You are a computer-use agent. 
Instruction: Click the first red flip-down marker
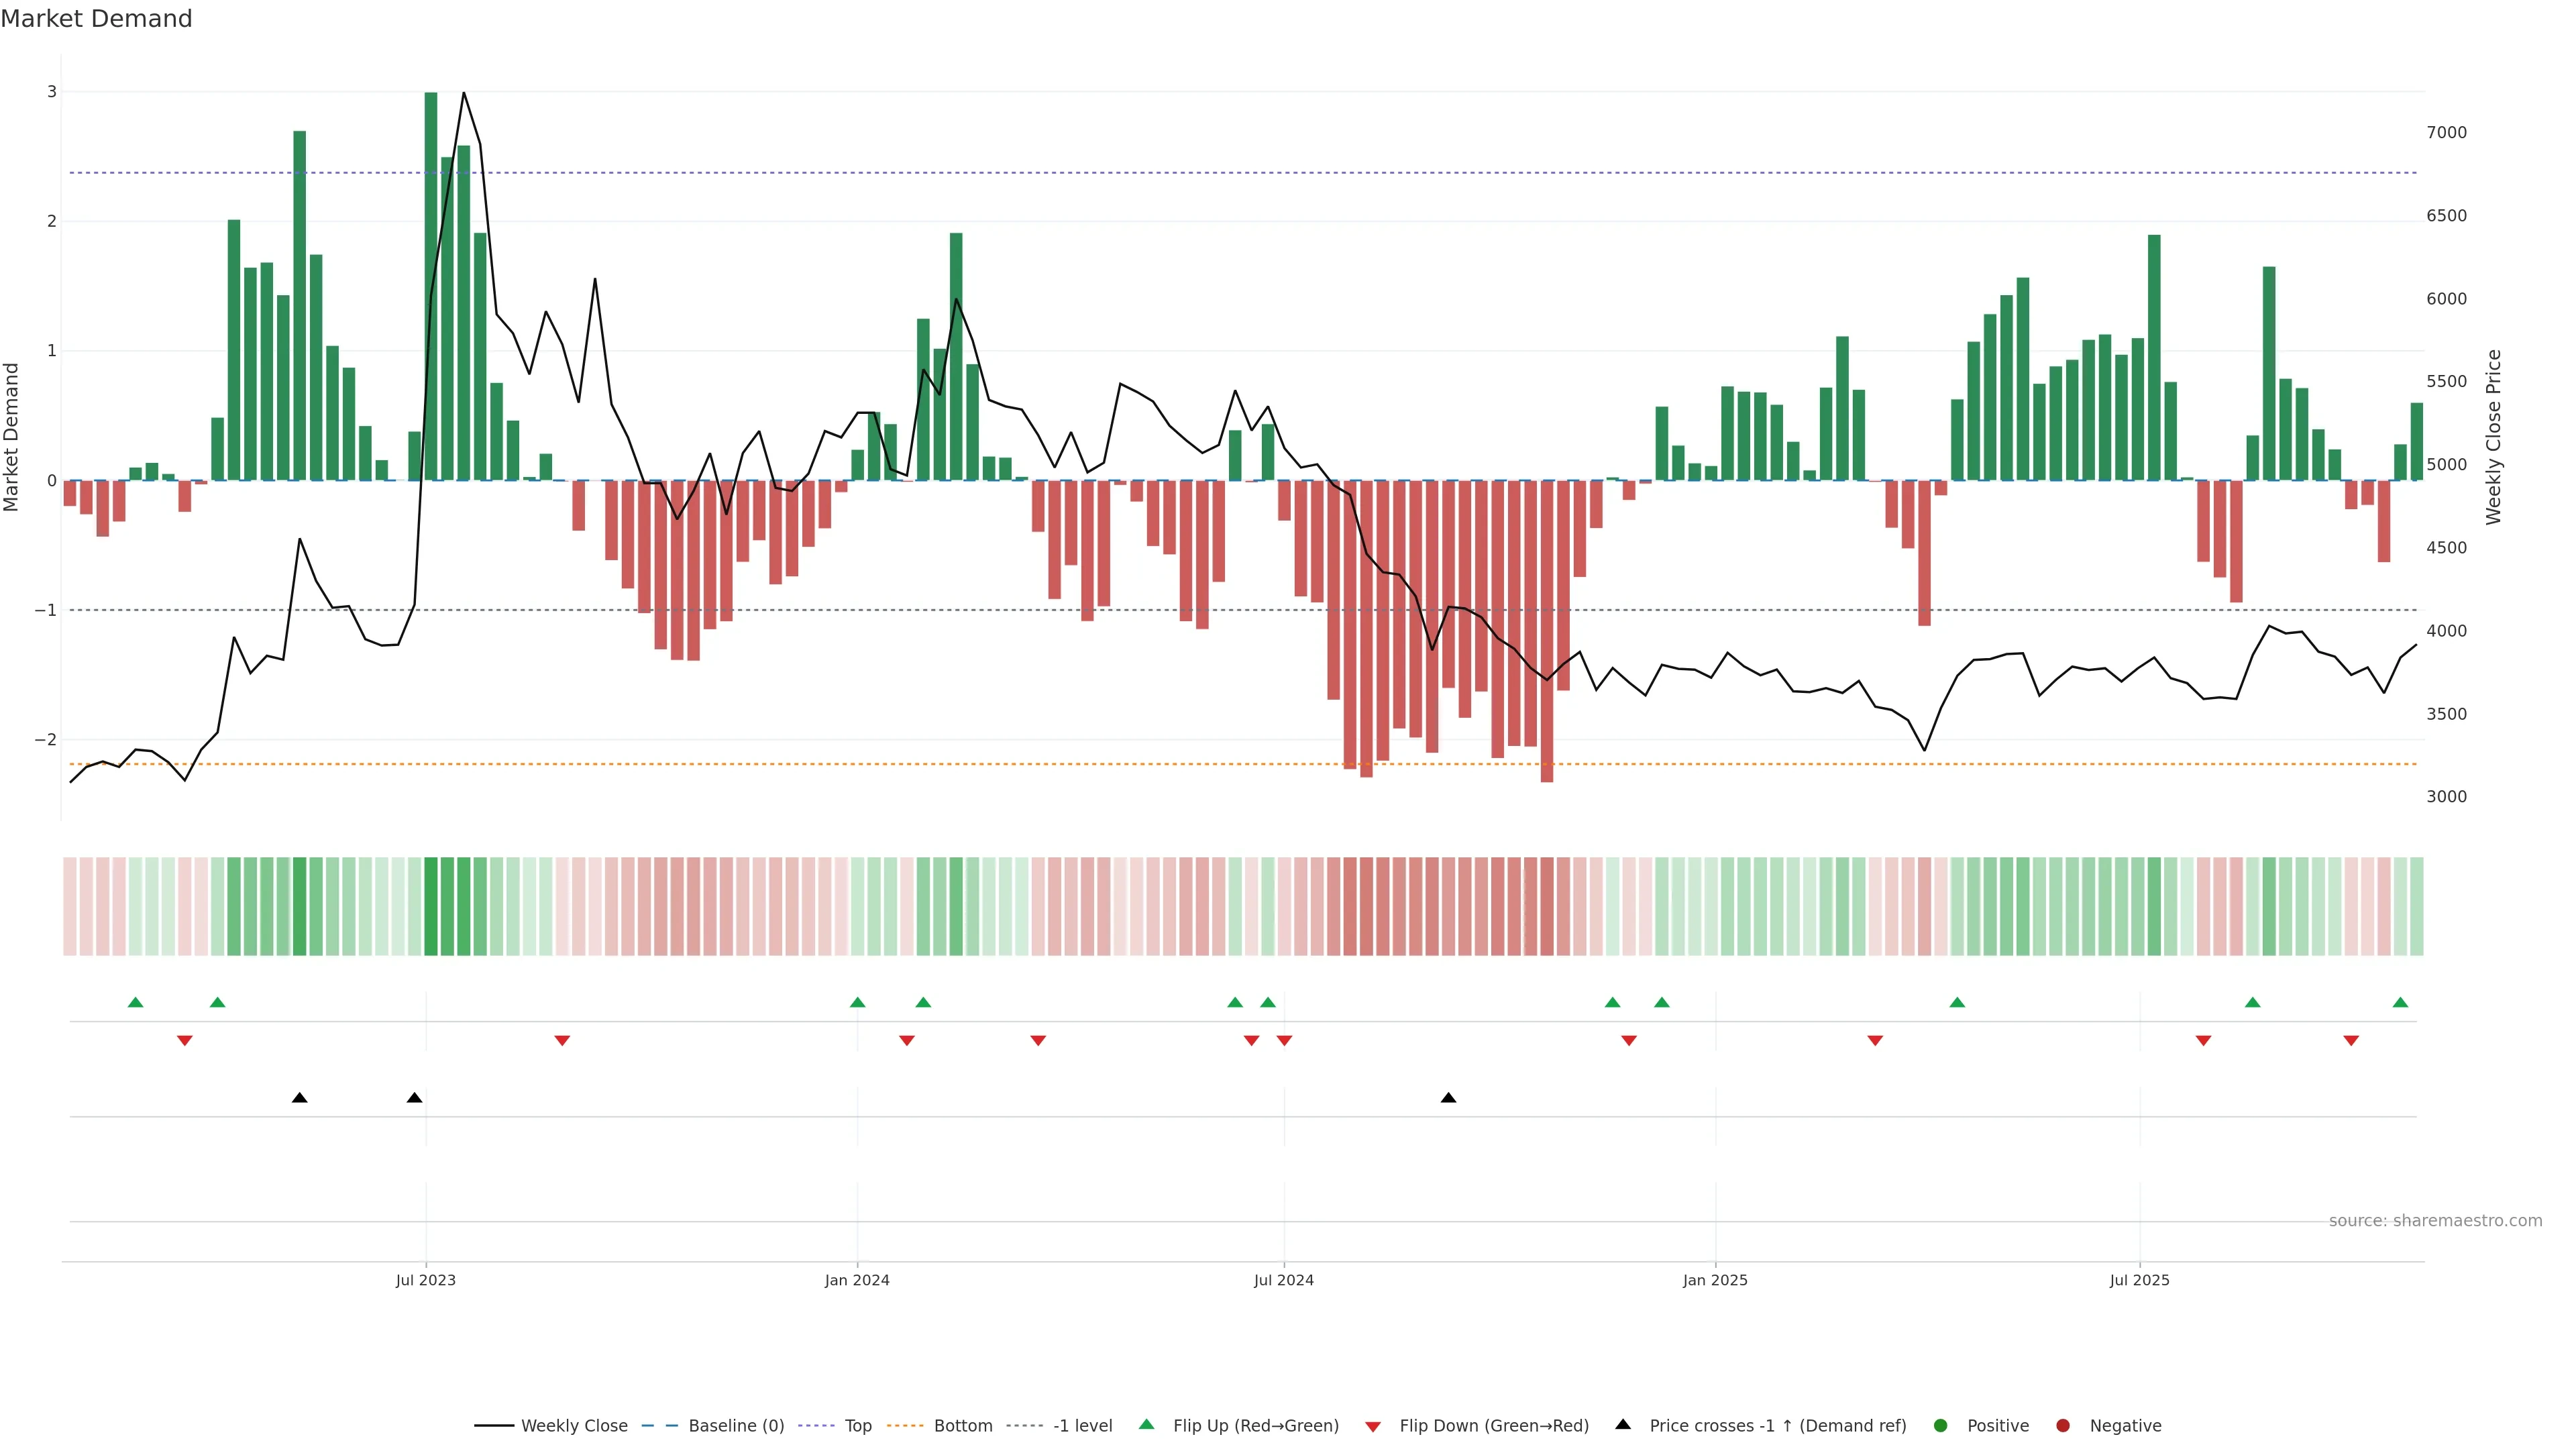pyautogui.click(x=184, y=1041)
